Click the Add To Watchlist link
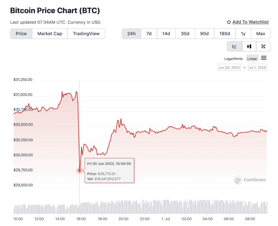This screenshot has width=278, height=226. pos(251,22)
